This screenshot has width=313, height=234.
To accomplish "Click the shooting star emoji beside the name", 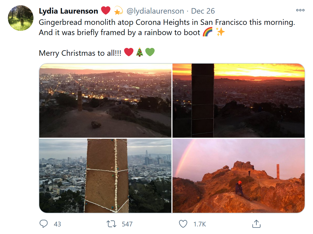I will coord(118,10).
